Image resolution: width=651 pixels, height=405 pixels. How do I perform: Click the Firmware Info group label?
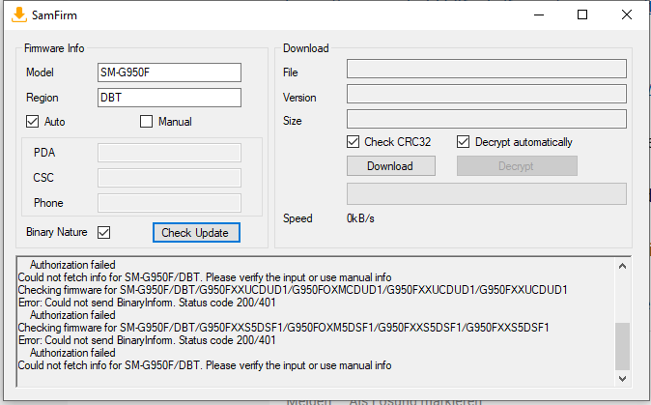pos(54,48)
